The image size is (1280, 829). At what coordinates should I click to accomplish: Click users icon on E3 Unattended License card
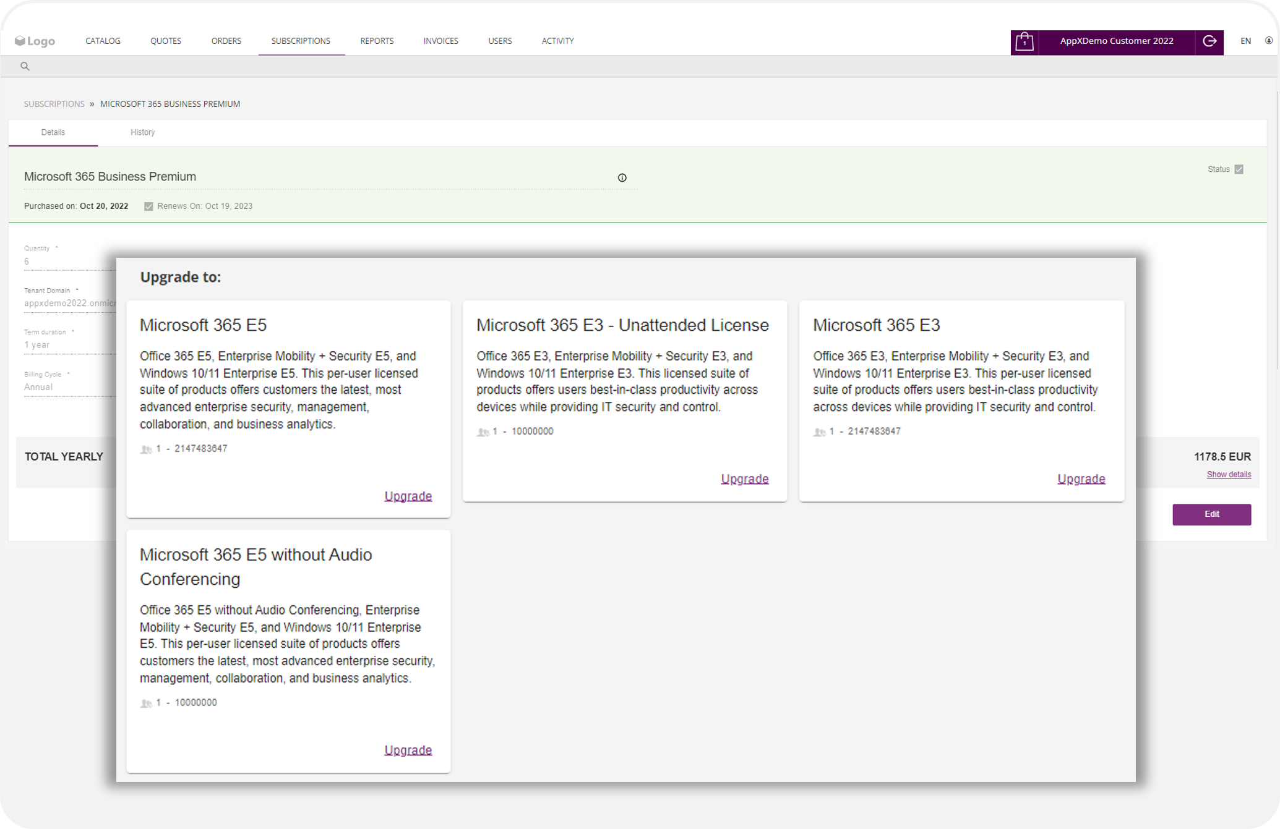(483, 432)
